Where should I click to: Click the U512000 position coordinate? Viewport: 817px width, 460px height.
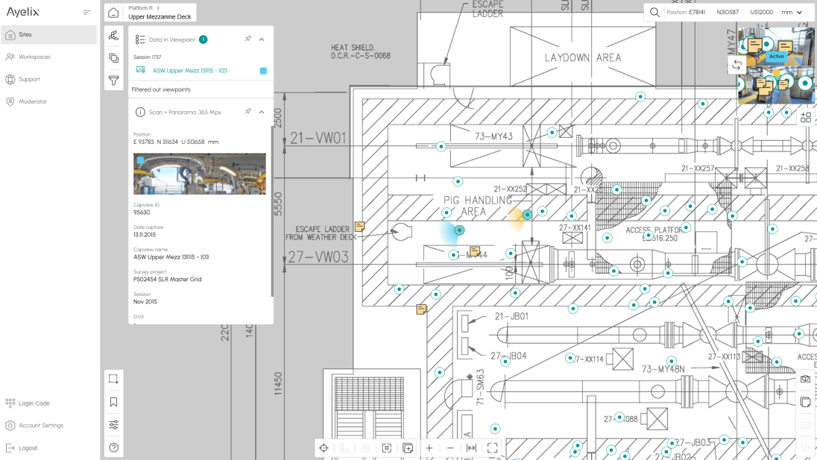[762, 12]
